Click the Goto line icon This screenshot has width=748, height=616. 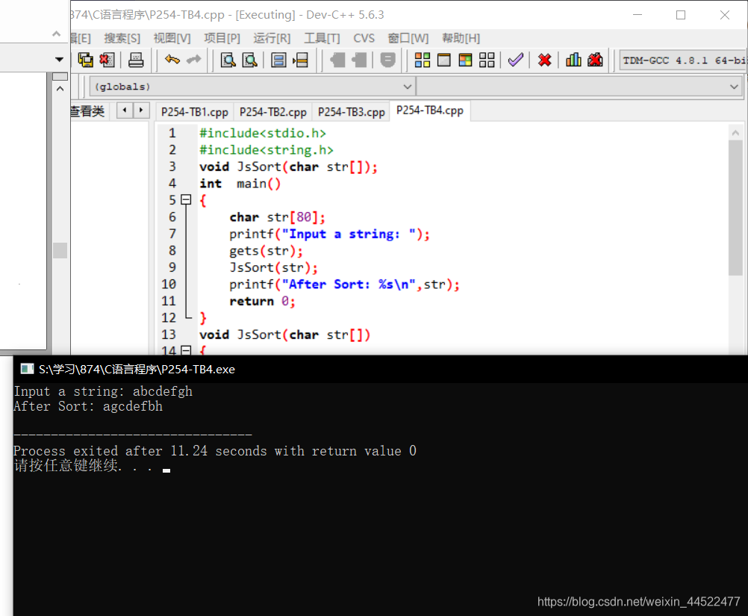pos(301,60)
